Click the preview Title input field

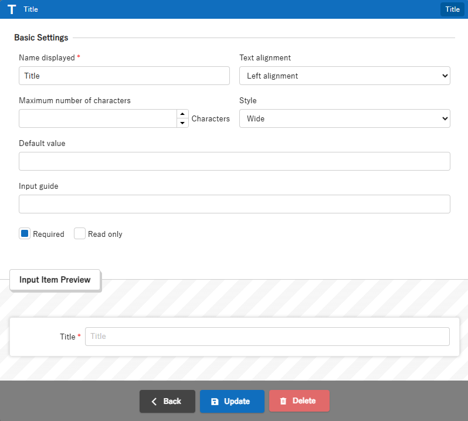267,337
